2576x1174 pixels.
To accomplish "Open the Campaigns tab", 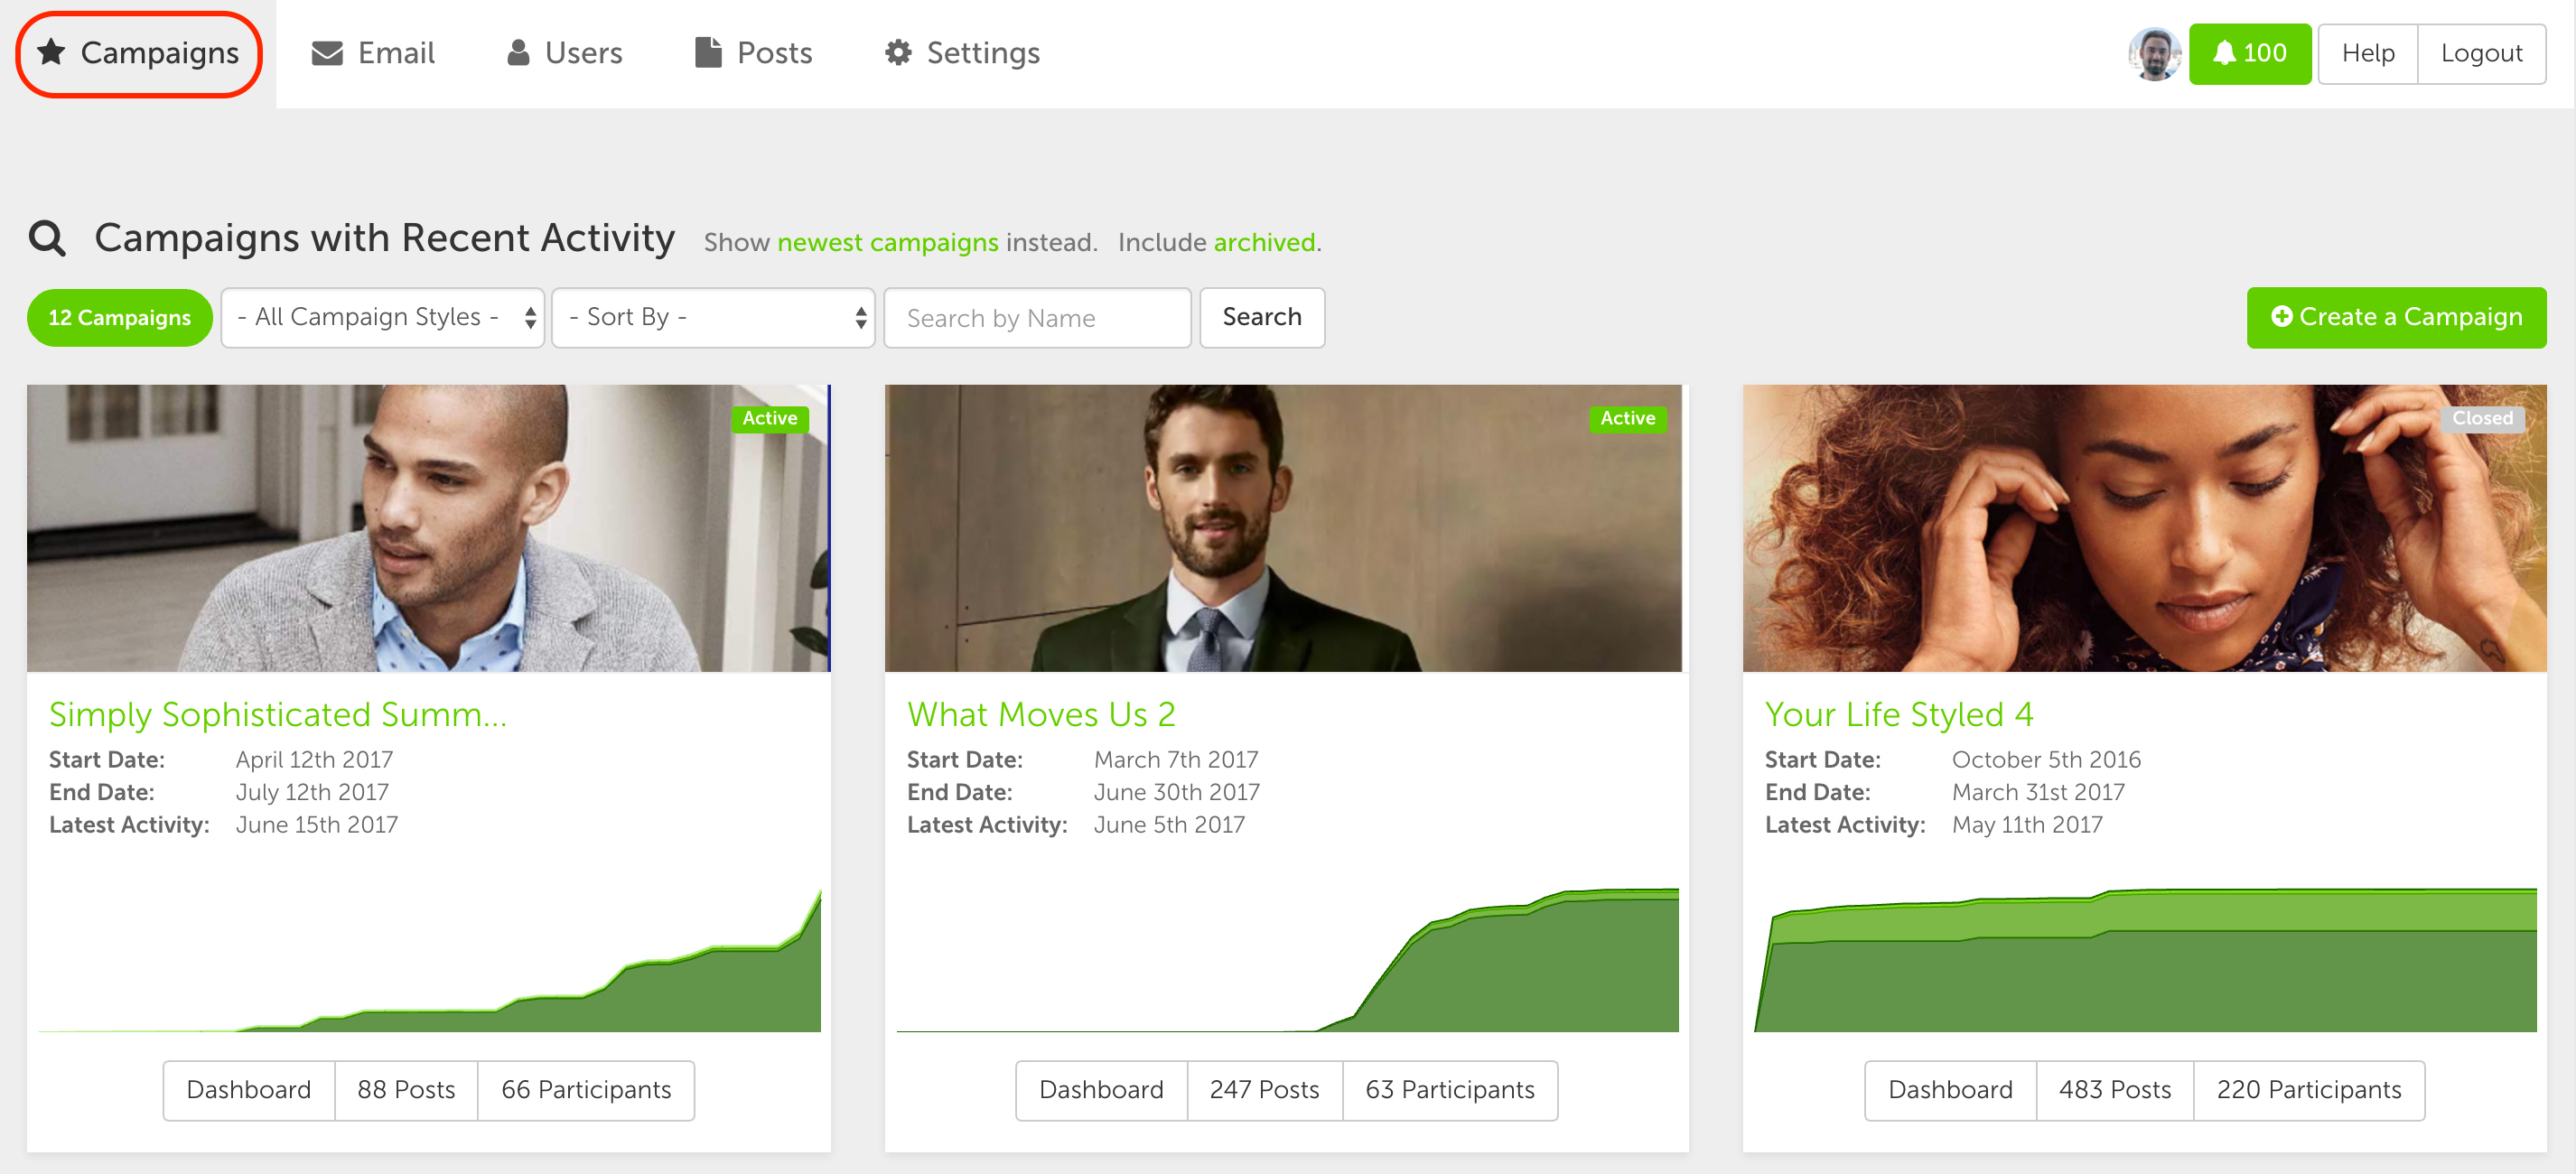I will tap(138, 53).
